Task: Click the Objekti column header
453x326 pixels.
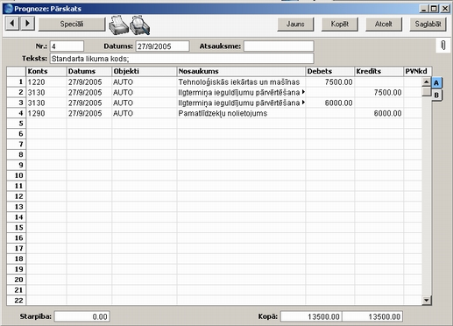Action: [x=144, y=71]
